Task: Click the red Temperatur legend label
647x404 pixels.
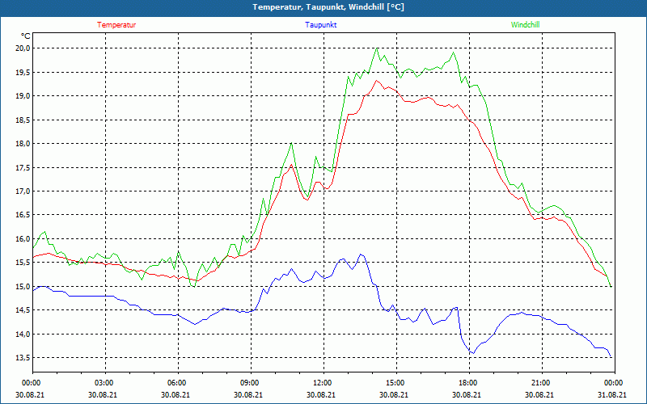Action: point(116,25)
